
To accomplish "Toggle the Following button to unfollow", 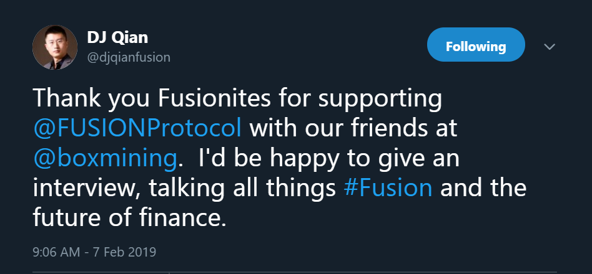I will (476, 47).
